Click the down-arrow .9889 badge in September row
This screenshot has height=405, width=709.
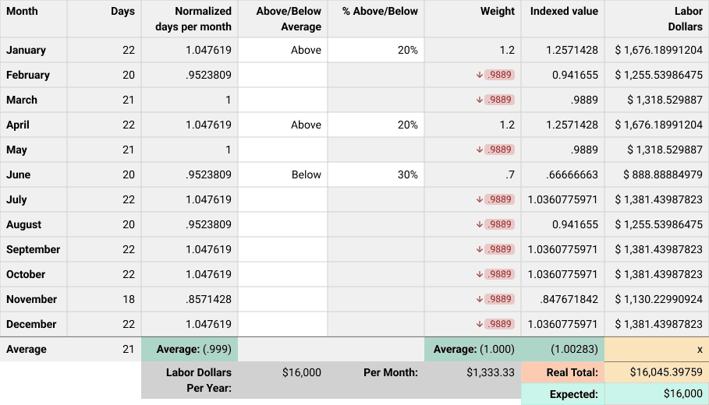[495, 249]
